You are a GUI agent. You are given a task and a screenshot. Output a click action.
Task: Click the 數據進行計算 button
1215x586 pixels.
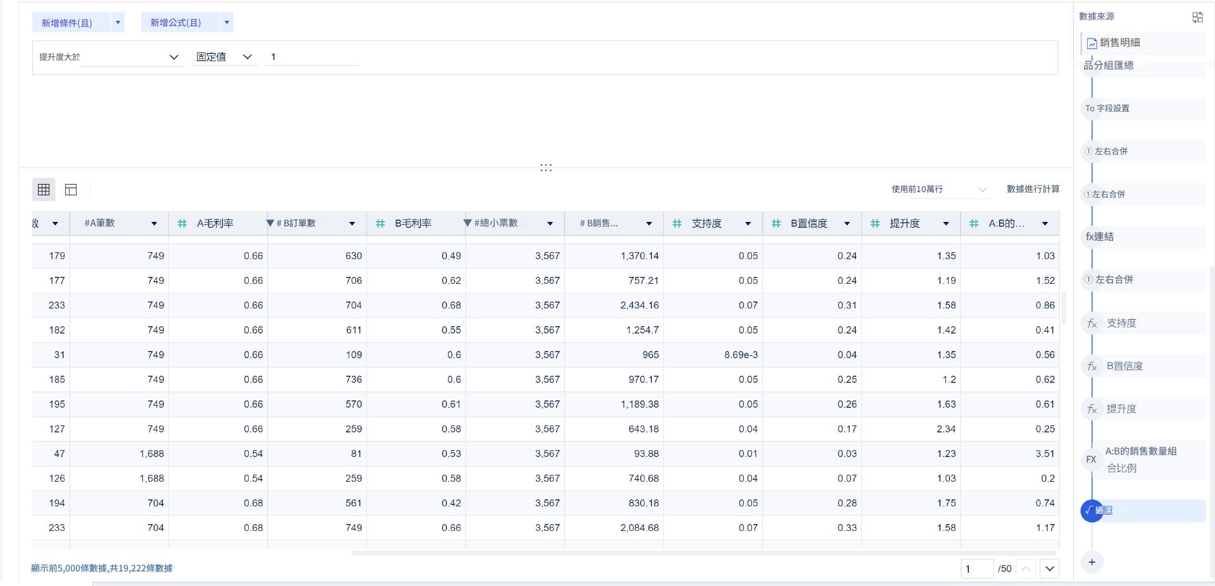[x=1033, y=189]
